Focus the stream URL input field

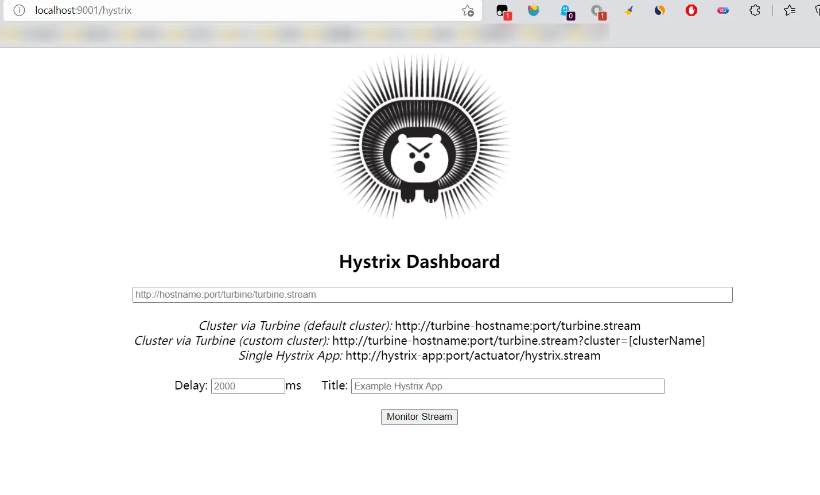coord(432,295)
